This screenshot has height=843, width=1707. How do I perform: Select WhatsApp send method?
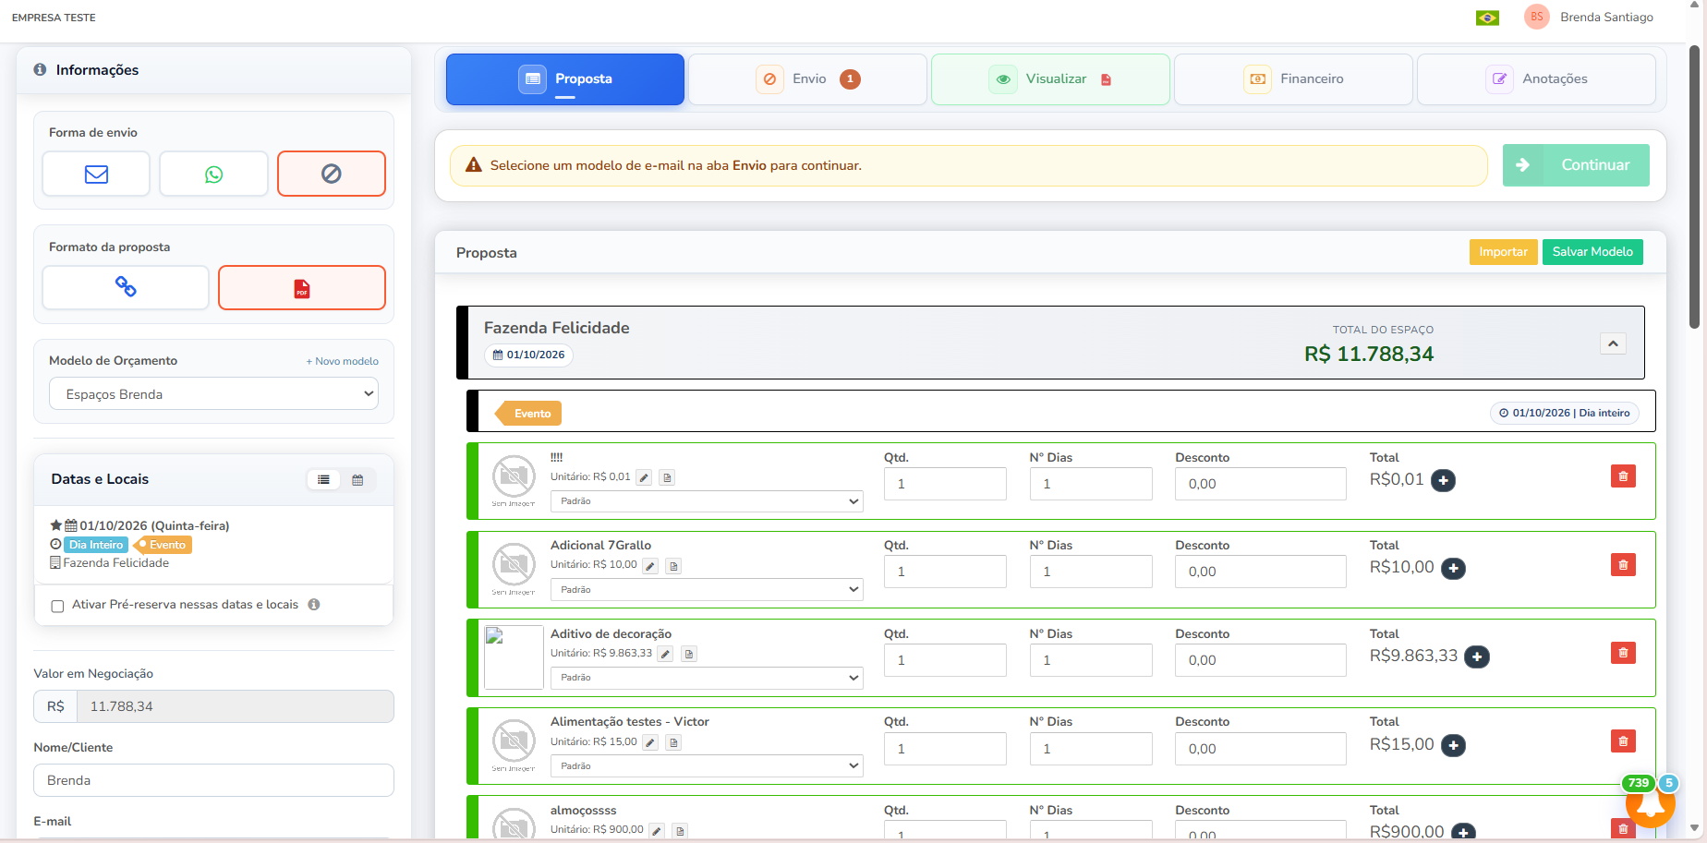pos(213,174)
